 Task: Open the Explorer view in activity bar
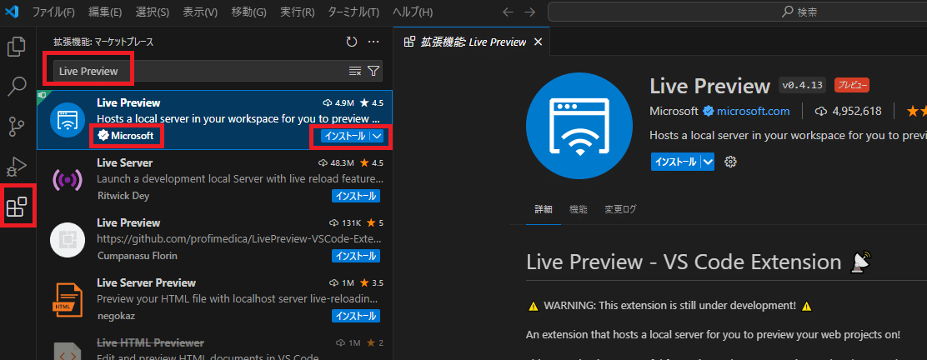click(x=17, y=47)
